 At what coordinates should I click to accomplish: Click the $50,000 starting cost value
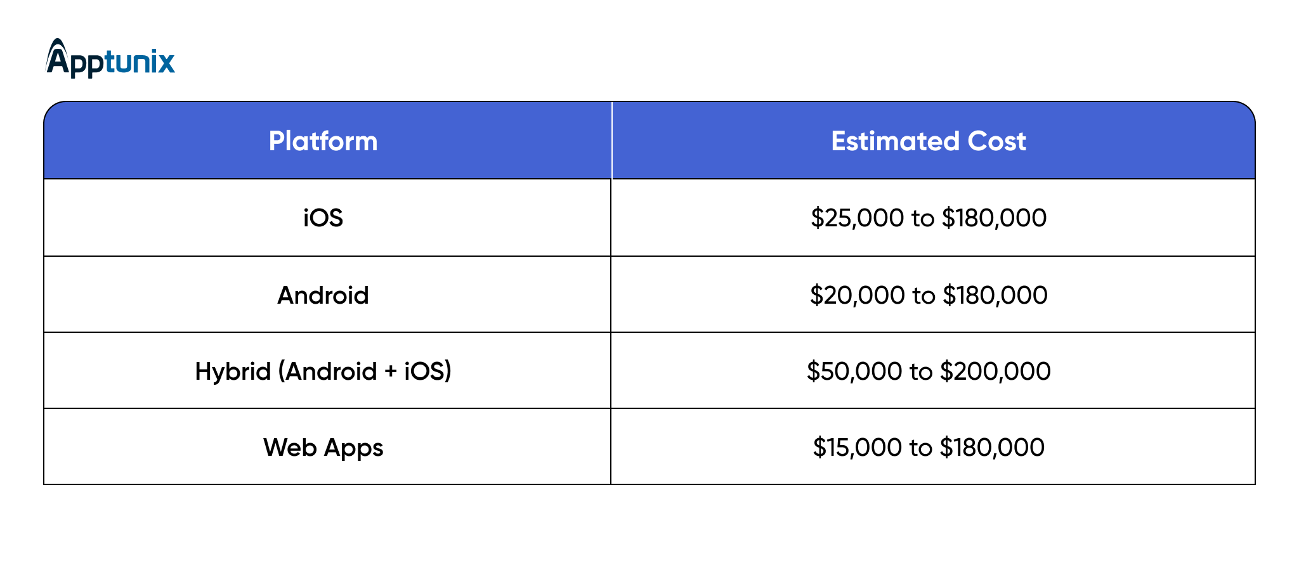coord(854,372)
